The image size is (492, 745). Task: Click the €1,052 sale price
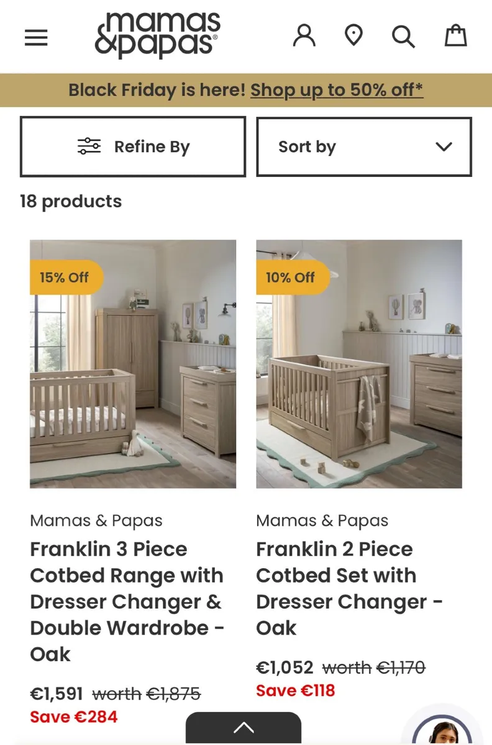click(285, 667)
